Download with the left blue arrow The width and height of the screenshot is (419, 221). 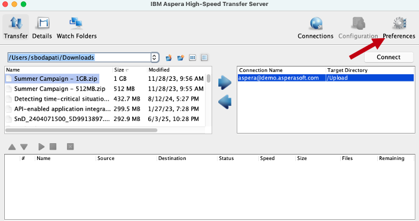(225, 102)
